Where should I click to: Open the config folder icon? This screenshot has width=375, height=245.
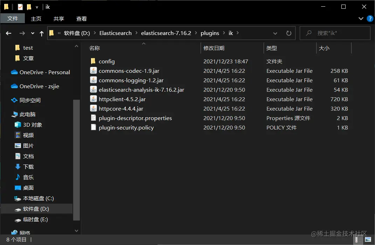(x=93, y=61)
